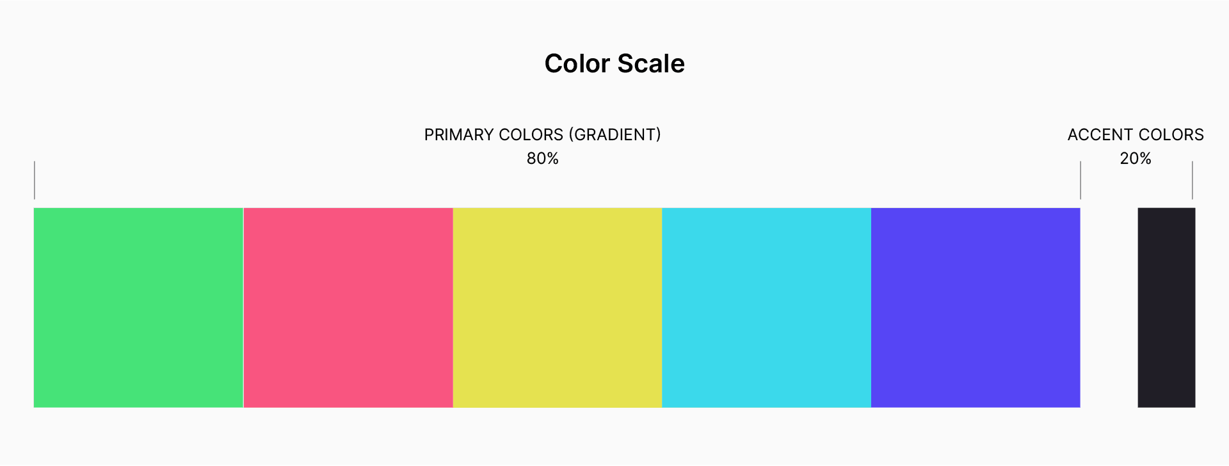Click the word PRIMARY in the label
Screen dimensions: 1229x466
[459, 134]
